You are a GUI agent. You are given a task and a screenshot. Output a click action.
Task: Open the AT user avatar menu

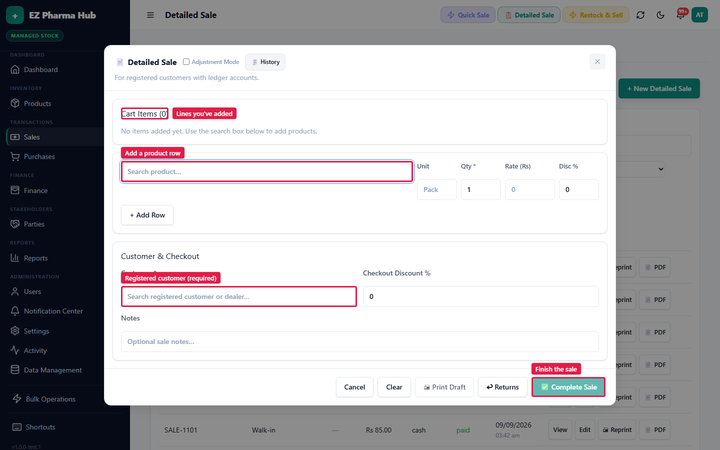699,15
